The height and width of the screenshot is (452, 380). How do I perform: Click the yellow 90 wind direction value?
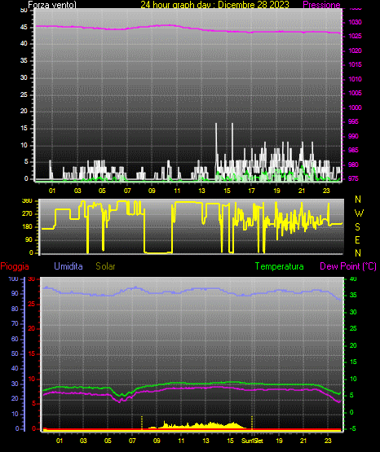(x=29, y=239)
